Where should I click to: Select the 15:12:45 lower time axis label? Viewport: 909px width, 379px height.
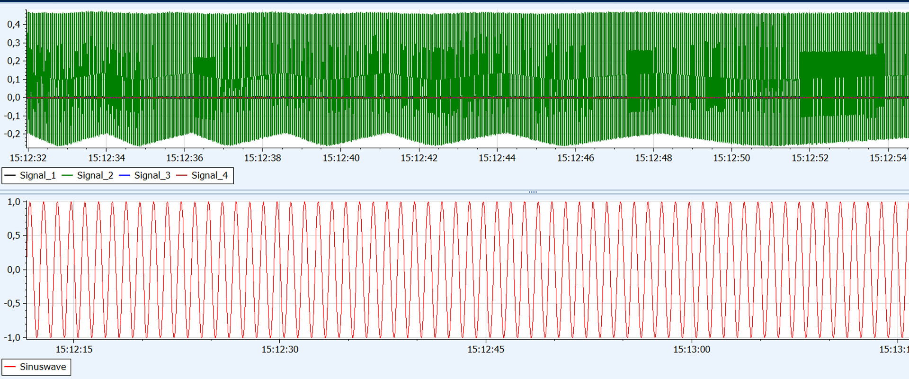(x=486, y=349)
